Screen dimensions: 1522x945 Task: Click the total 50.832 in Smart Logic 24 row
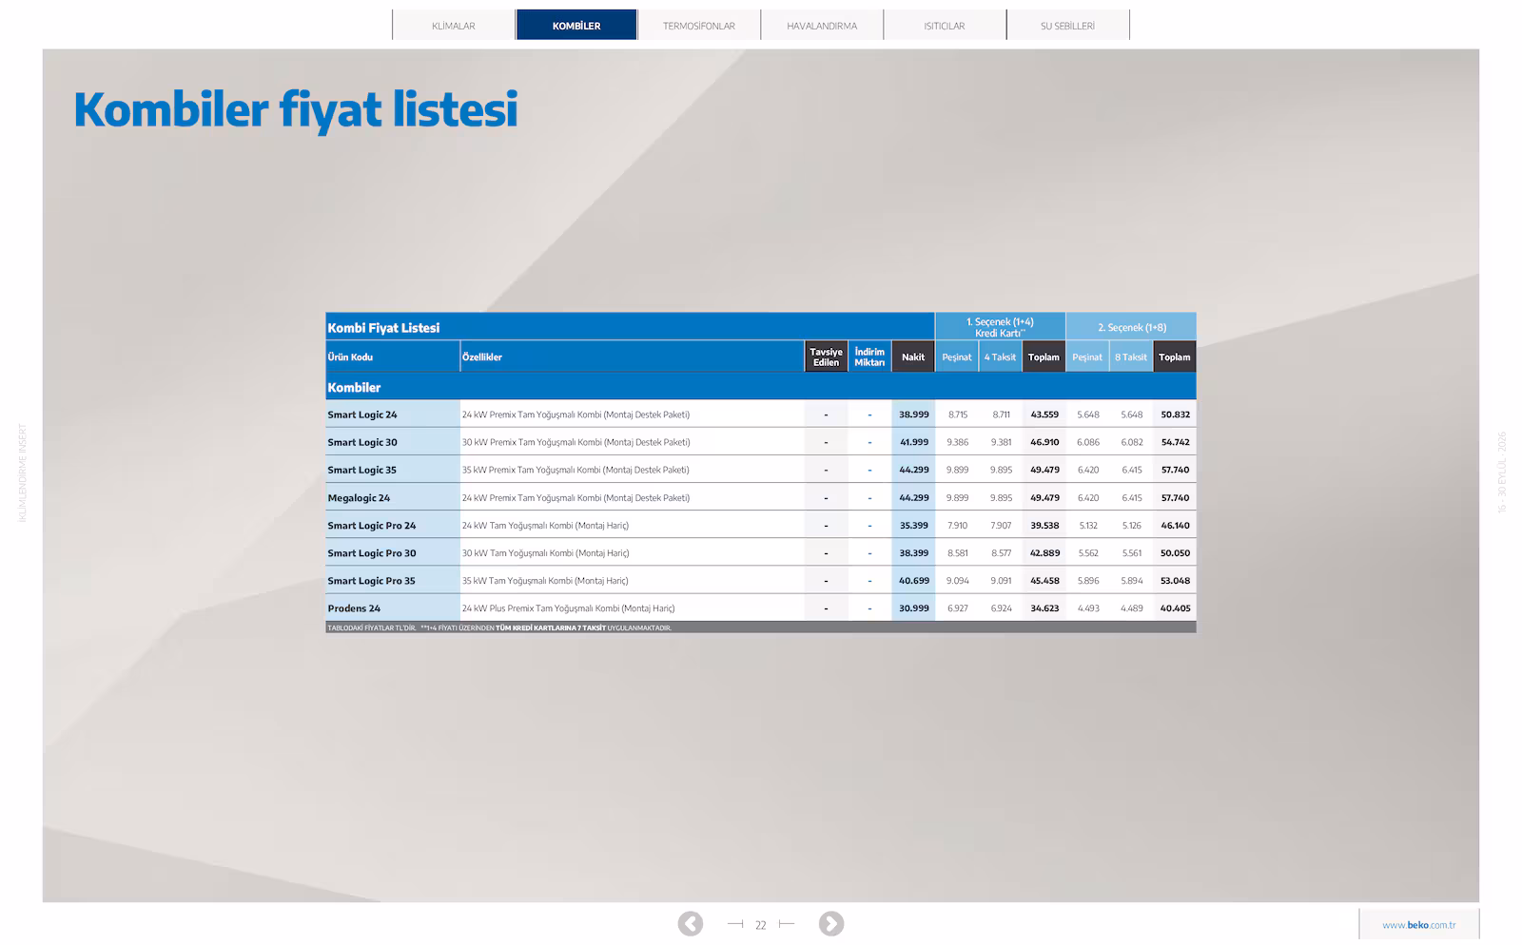1176,415
